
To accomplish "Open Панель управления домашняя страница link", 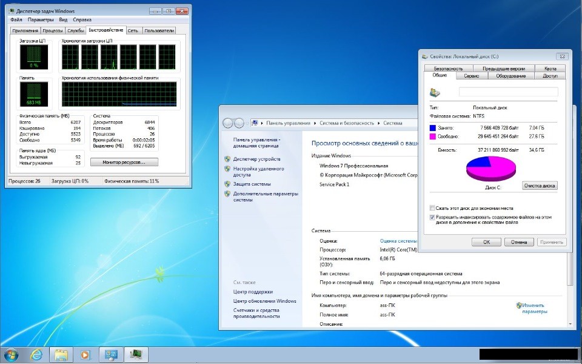I will click(x=256, y=143).
